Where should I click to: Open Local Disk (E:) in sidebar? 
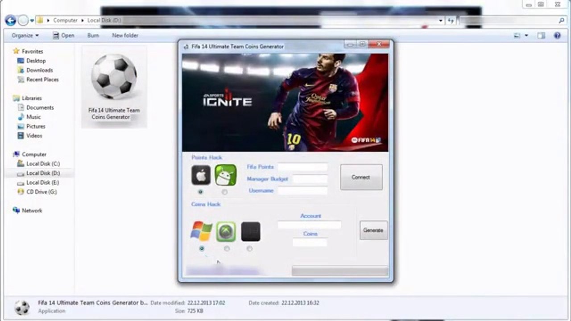tap(38, 182)
